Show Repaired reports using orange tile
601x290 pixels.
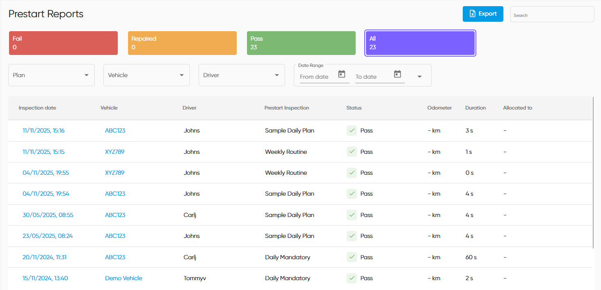tap(182, 43)
